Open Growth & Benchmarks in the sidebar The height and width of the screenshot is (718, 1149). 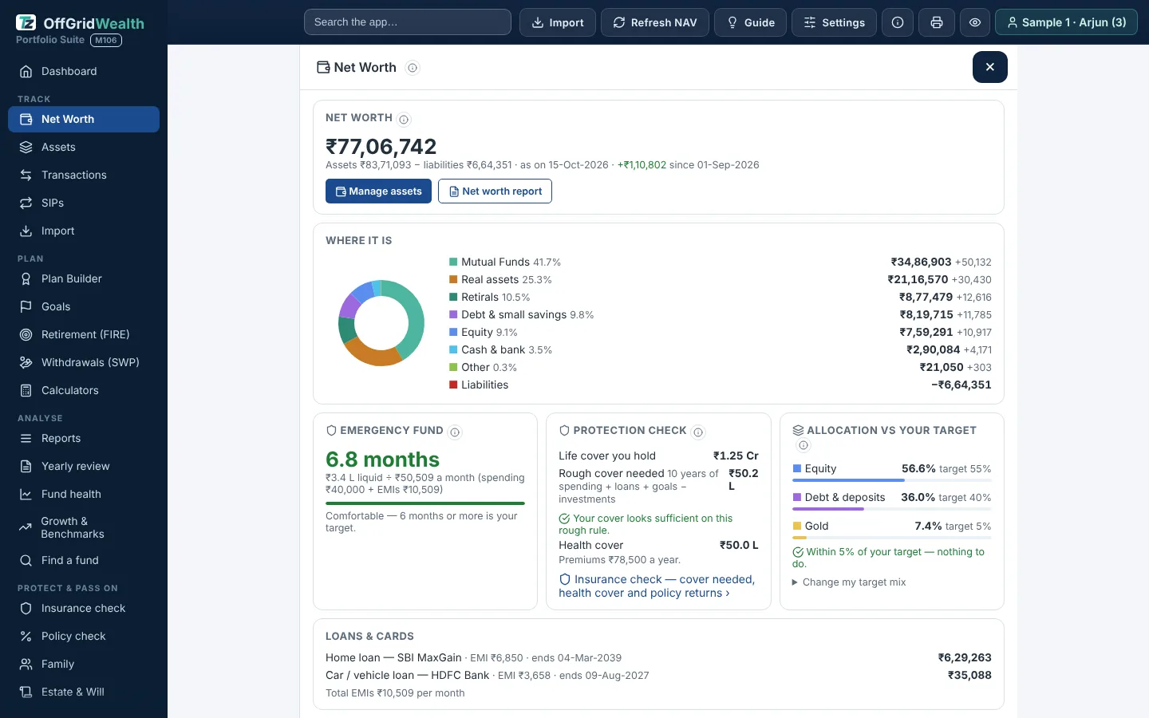(x=84, y=527)
